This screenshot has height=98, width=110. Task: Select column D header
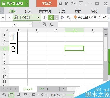tap(74, 30)
